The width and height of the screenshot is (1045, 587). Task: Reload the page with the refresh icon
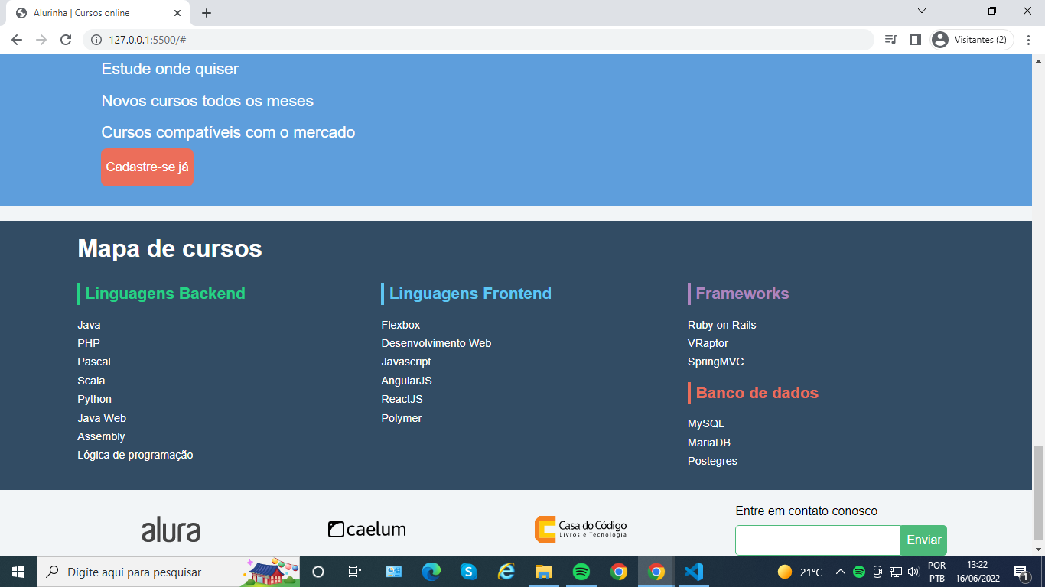(66, 40)
